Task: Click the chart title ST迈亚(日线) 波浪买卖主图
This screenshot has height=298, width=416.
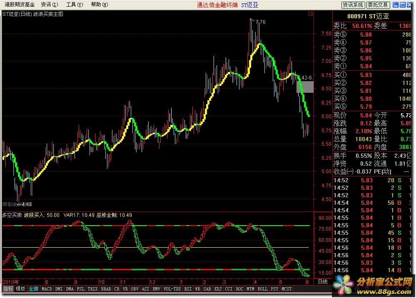Action: pos(33,14)
